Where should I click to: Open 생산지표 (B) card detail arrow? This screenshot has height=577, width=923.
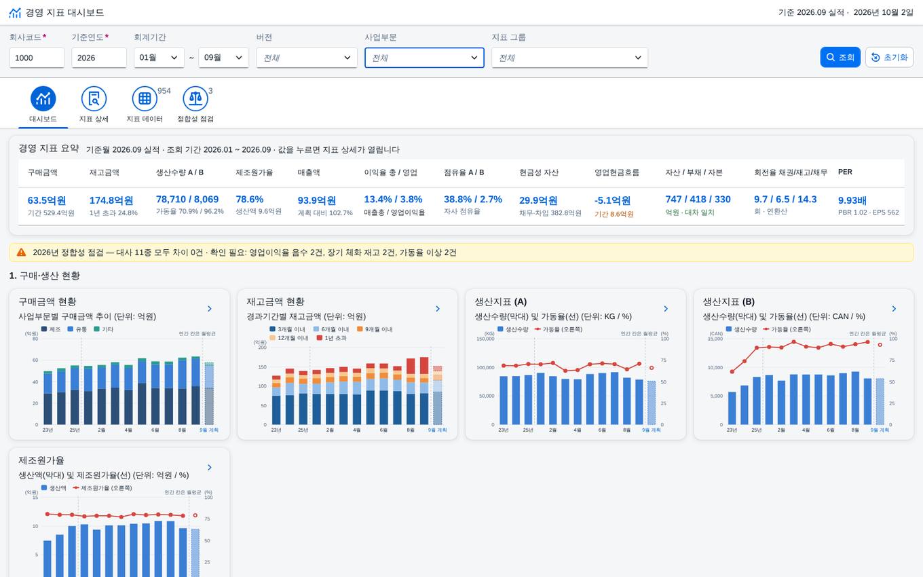pyautogui.click(x=894, y=309)
